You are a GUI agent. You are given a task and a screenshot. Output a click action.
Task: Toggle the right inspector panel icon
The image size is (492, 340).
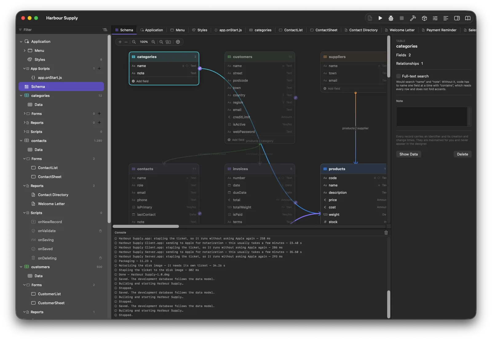pos(457,18)
